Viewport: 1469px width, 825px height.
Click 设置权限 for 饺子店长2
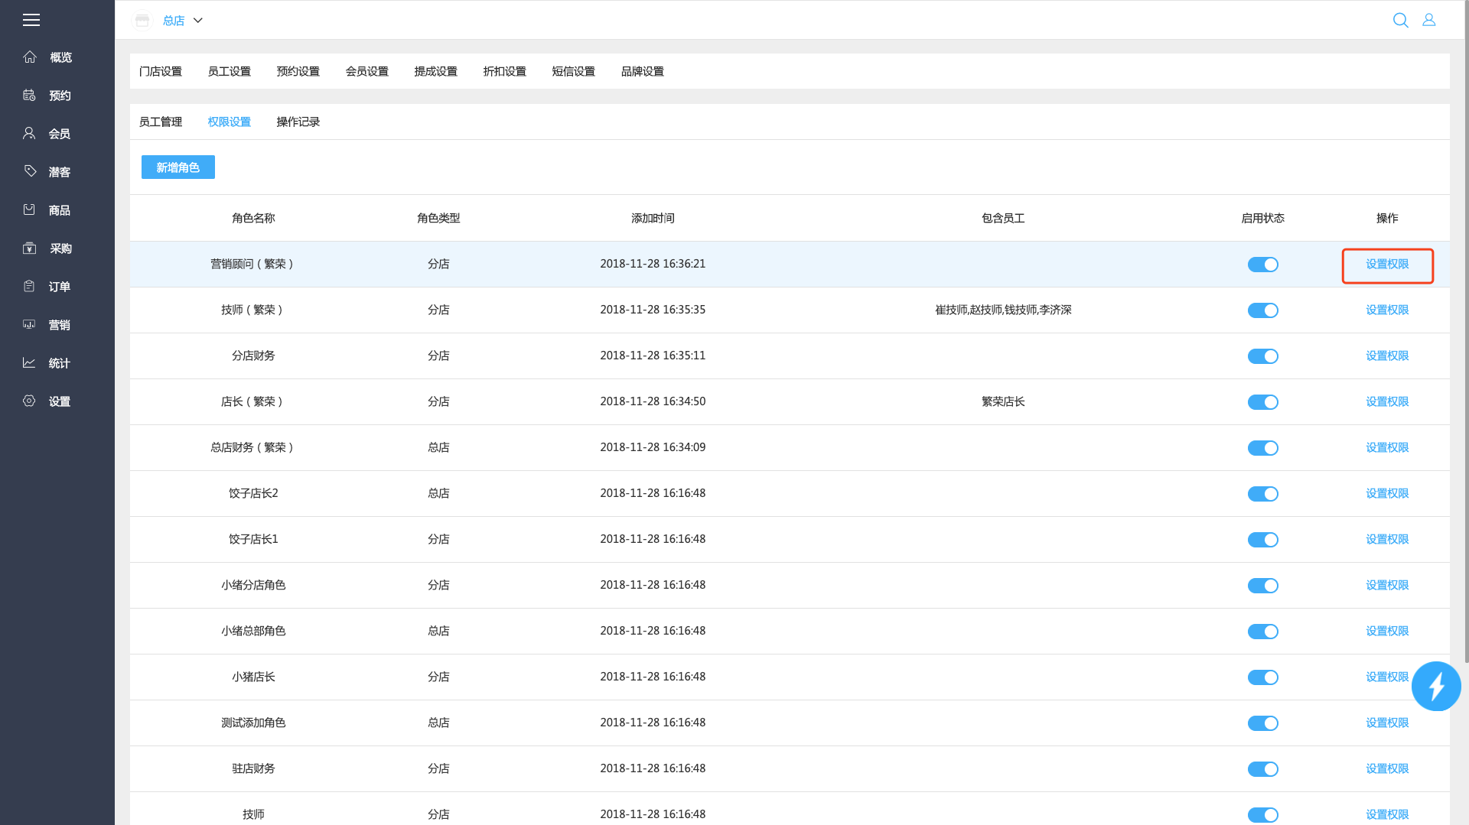click(1387, 494)
